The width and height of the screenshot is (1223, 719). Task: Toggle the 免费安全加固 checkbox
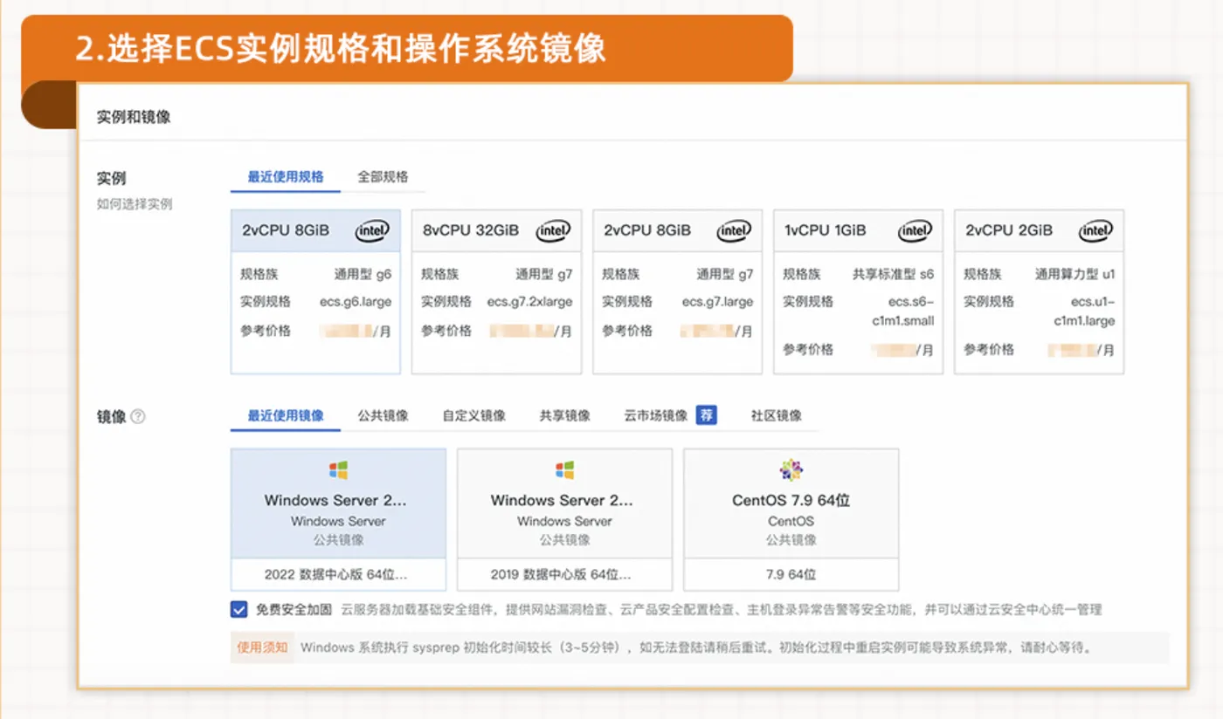pos(238,609)
